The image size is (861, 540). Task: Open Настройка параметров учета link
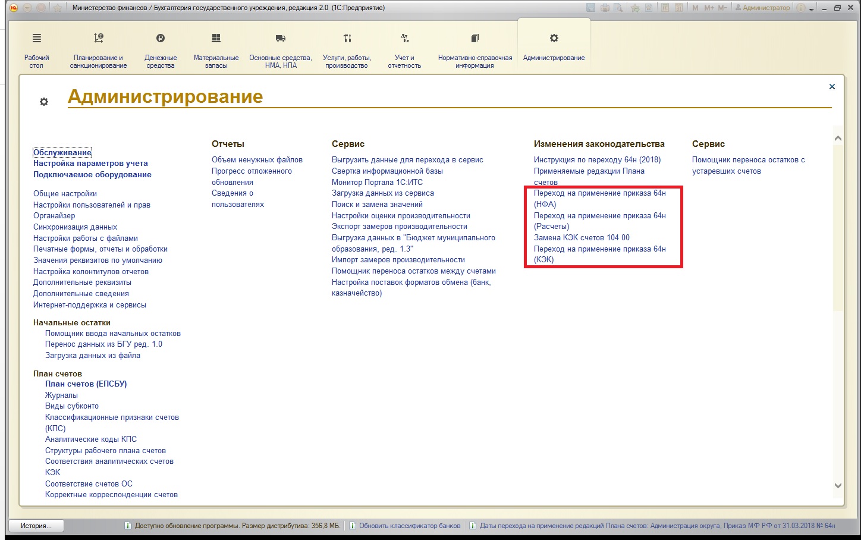pyautogui.click(x=90, y=164)
